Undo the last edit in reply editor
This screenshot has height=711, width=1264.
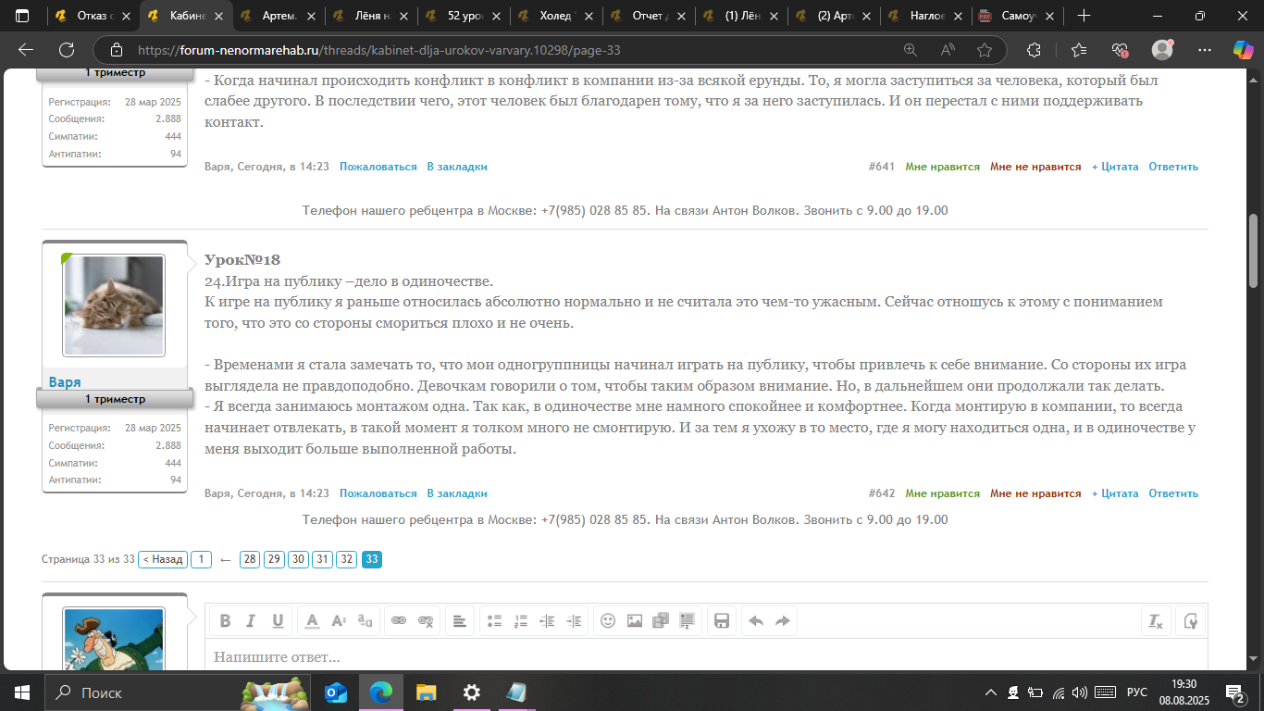tap(756, 621)
